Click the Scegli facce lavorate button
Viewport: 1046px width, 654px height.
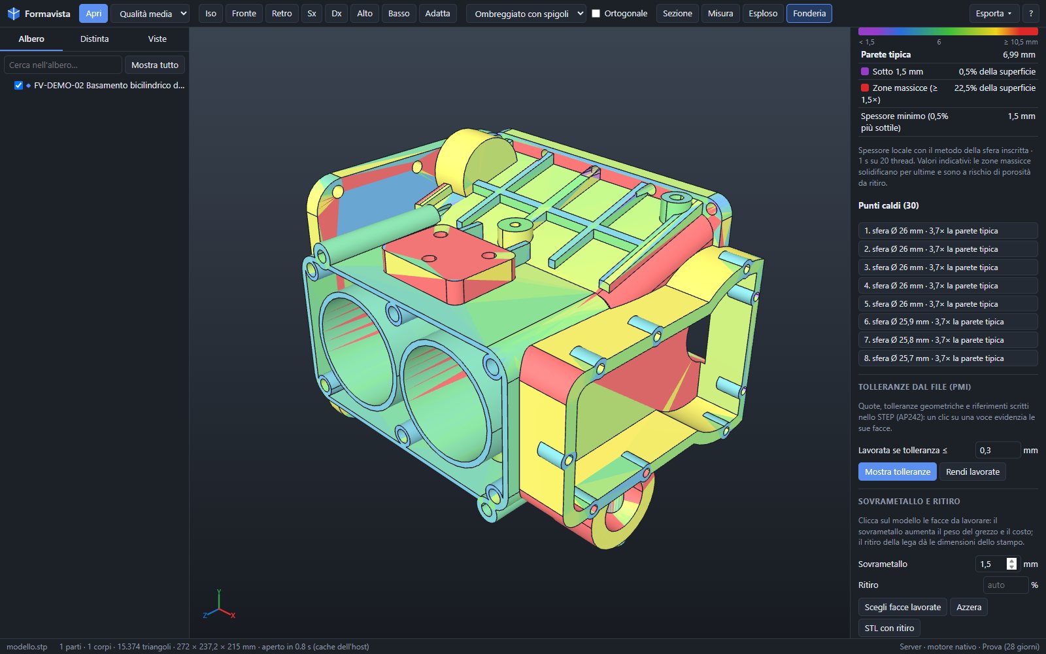903,608
